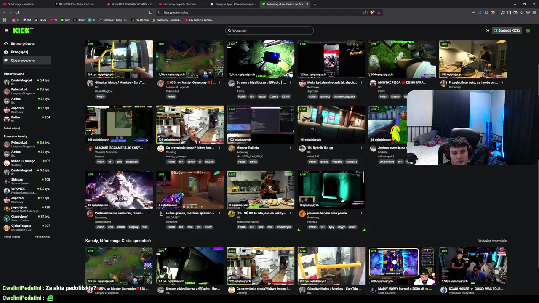The height and width of the screenshot is (303, 539).
Task: Open options for Stream z Mysliborza card
Action: 290,82
